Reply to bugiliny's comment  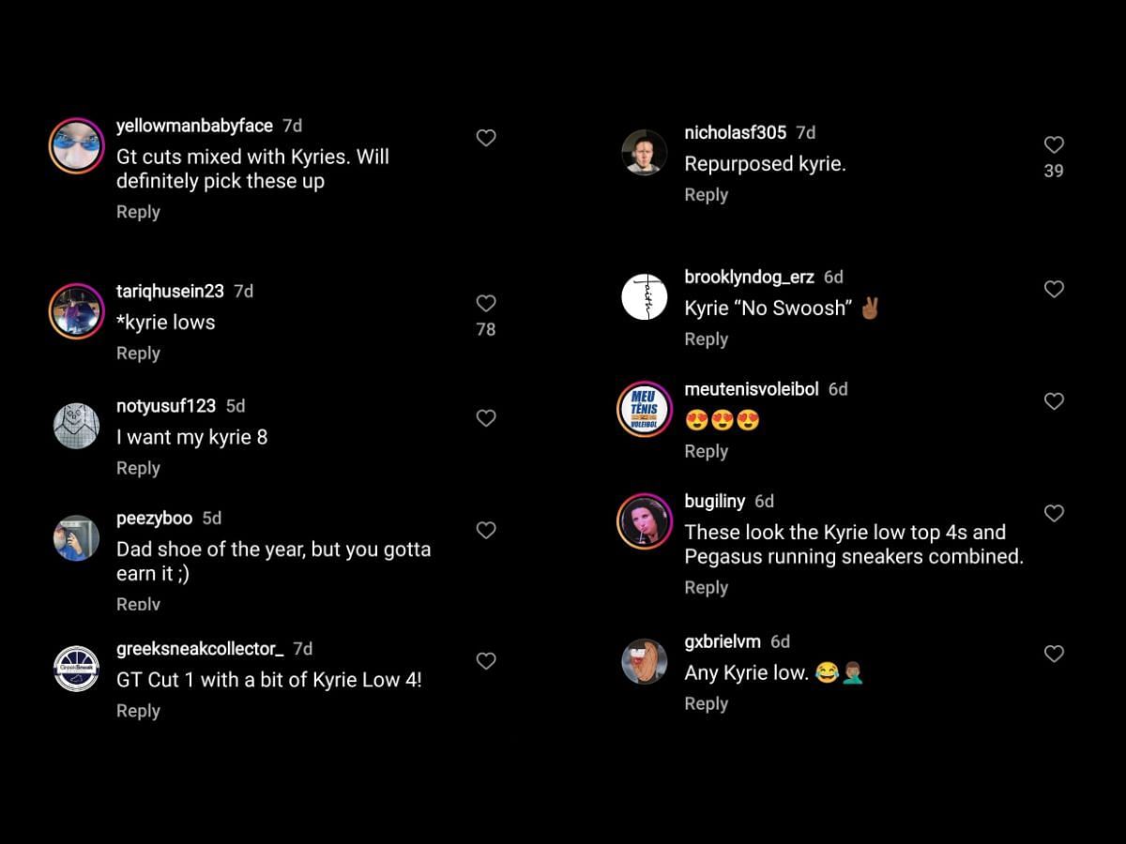[707, 588]
